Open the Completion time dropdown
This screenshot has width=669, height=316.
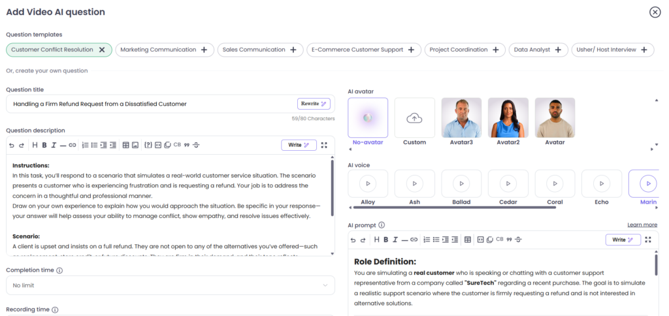click(170, 285)
